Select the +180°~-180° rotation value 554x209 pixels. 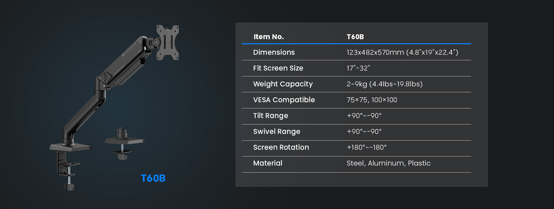pyautogui.click(x=366, y=147)
